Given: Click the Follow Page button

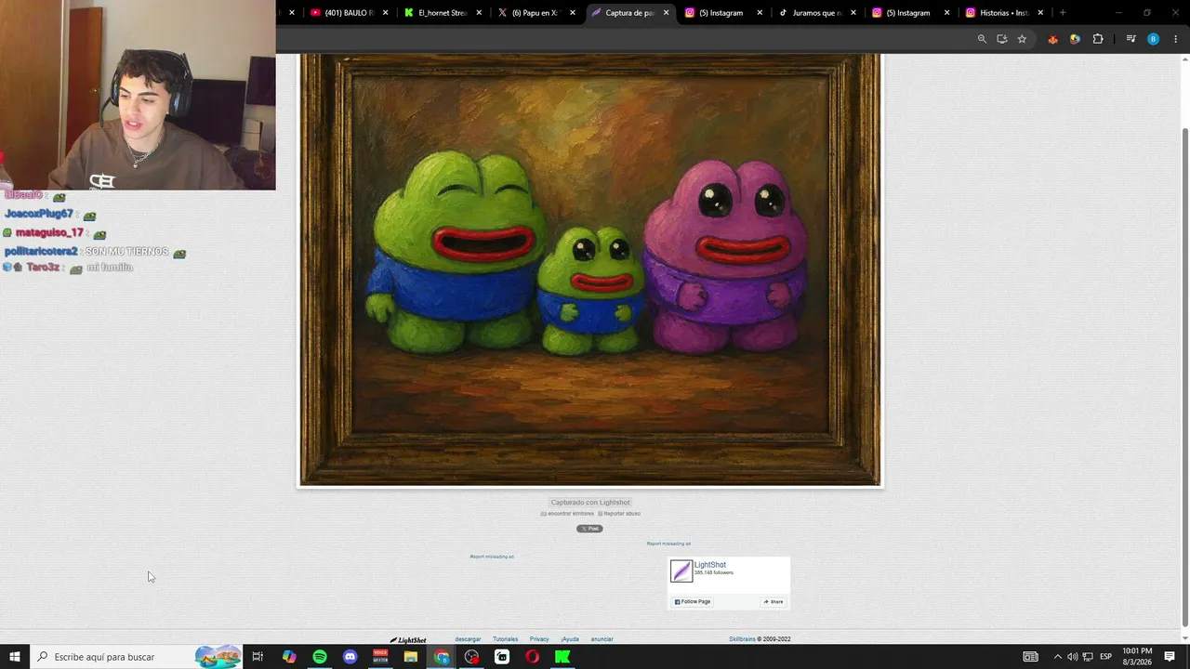Looking at the screenshot, I should click(693, 602).
